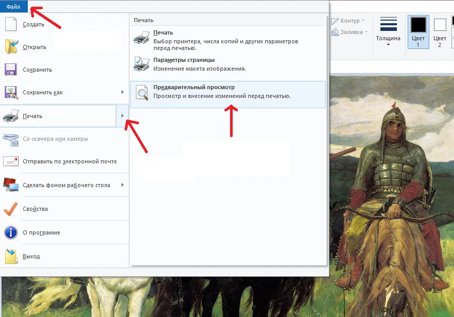
Task: Click the Сохранить floppy disk icon
Action: [10, 70]
